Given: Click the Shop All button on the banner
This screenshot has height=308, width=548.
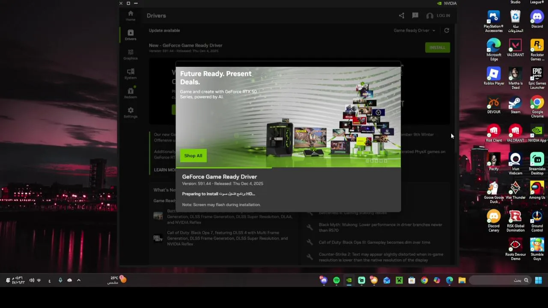Looking at the screenshot, I should (x=193, y=156).
